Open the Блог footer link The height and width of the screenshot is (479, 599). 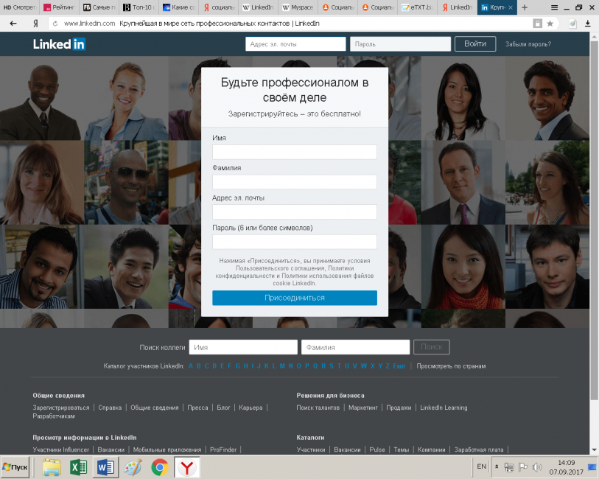coord(223,408)
